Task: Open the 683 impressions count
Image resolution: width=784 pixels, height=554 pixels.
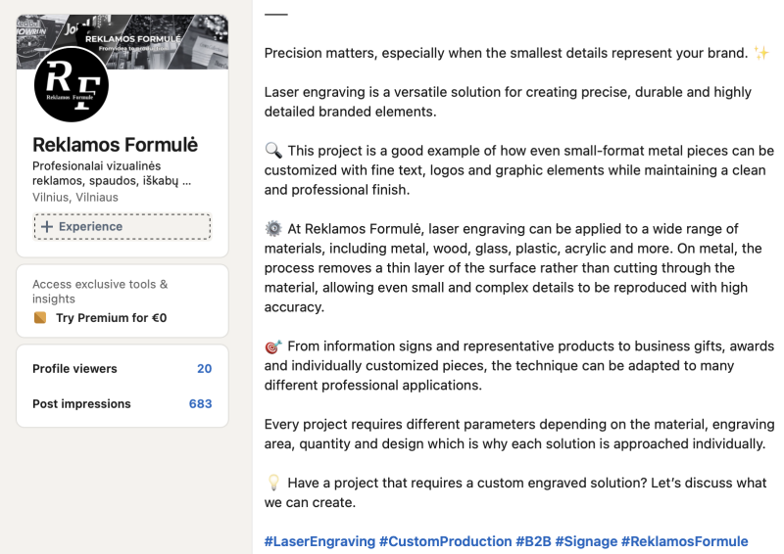Action: (x=200, y=403)
